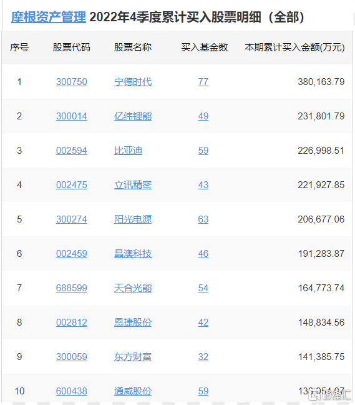Open 阳光电源 stock name link
Screen dimensions: 355x405
(133, 219)
